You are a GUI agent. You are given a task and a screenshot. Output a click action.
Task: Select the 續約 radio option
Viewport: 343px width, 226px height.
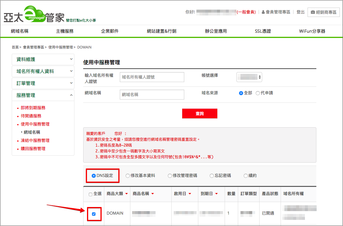click(x=246, y=175)
